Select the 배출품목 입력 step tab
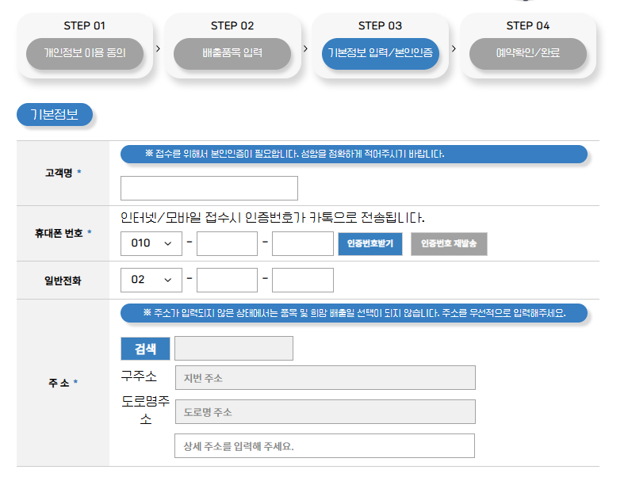Viewport: 628px width, 485px height. [x=232, y=53]
